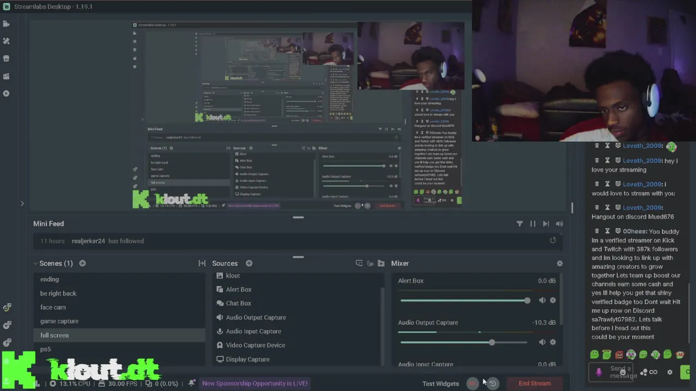Click the dropped frames 0 (0.0%) stat
This screenshot has width=696, height=391.
pos(162,383)
